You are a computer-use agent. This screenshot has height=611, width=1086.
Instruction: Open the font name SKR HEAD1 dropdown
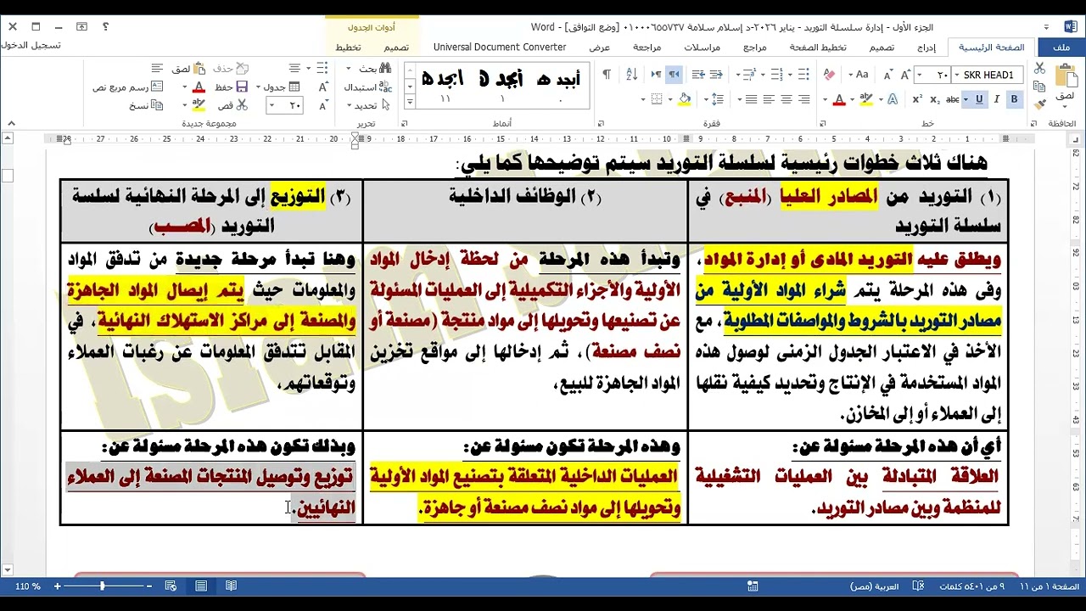tap(956, 75)
